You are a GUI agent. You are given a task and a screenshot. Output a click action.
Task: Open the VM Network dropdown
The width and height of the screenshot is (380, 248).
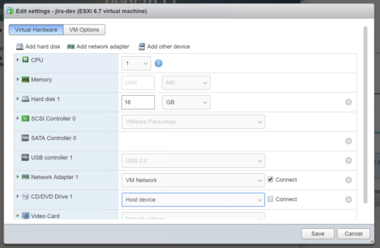[193, 180]
